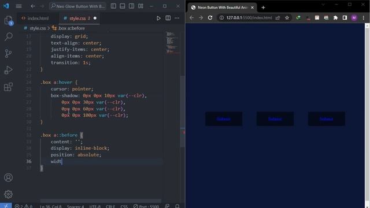Change file encoding UTF-8
The height and width of the screenshot is (208, 370).
point(95,206)
